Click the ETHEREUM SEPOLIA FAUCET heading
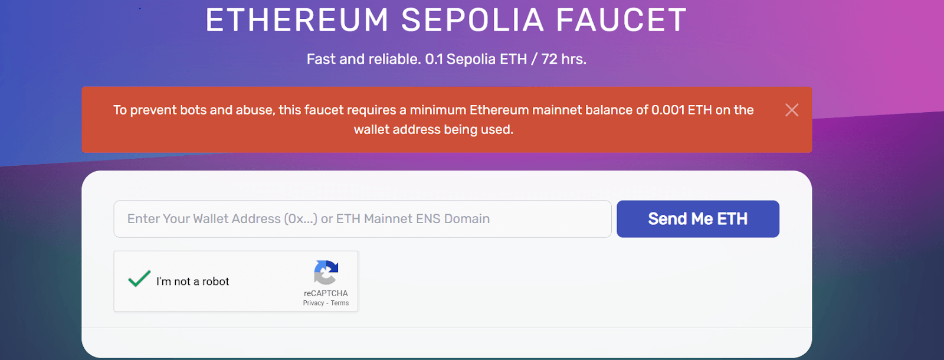The image size is (944, 360). pyautogui.click(x=445, y=19)
